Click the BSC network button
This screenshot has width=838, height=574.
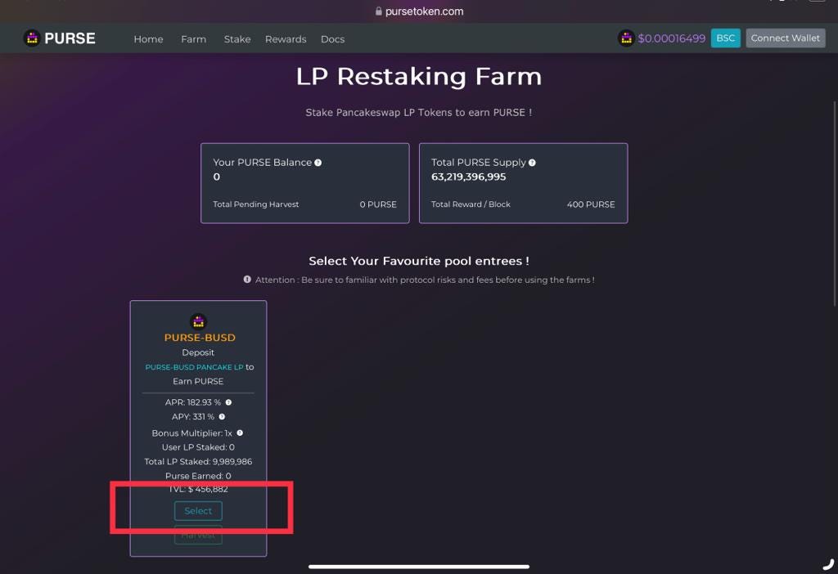point(725,38)
